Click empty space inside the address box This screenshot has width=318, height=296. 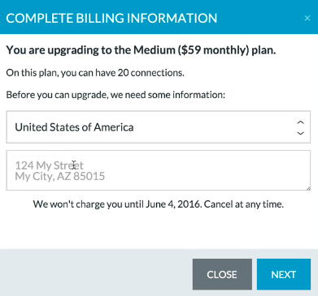click(x=206, y=170)
